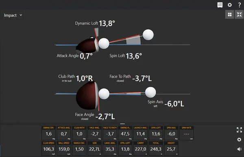
Task: Mute the speaker sound icon
Action: pyautogui.click(x=239, y=149)
